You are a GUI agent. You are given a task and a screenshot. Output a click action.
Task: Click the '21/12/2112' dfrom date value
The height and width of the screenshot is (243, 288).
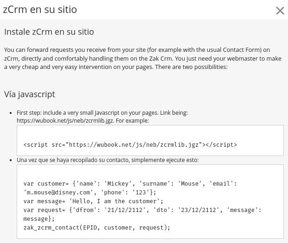[x=125, y=210]
